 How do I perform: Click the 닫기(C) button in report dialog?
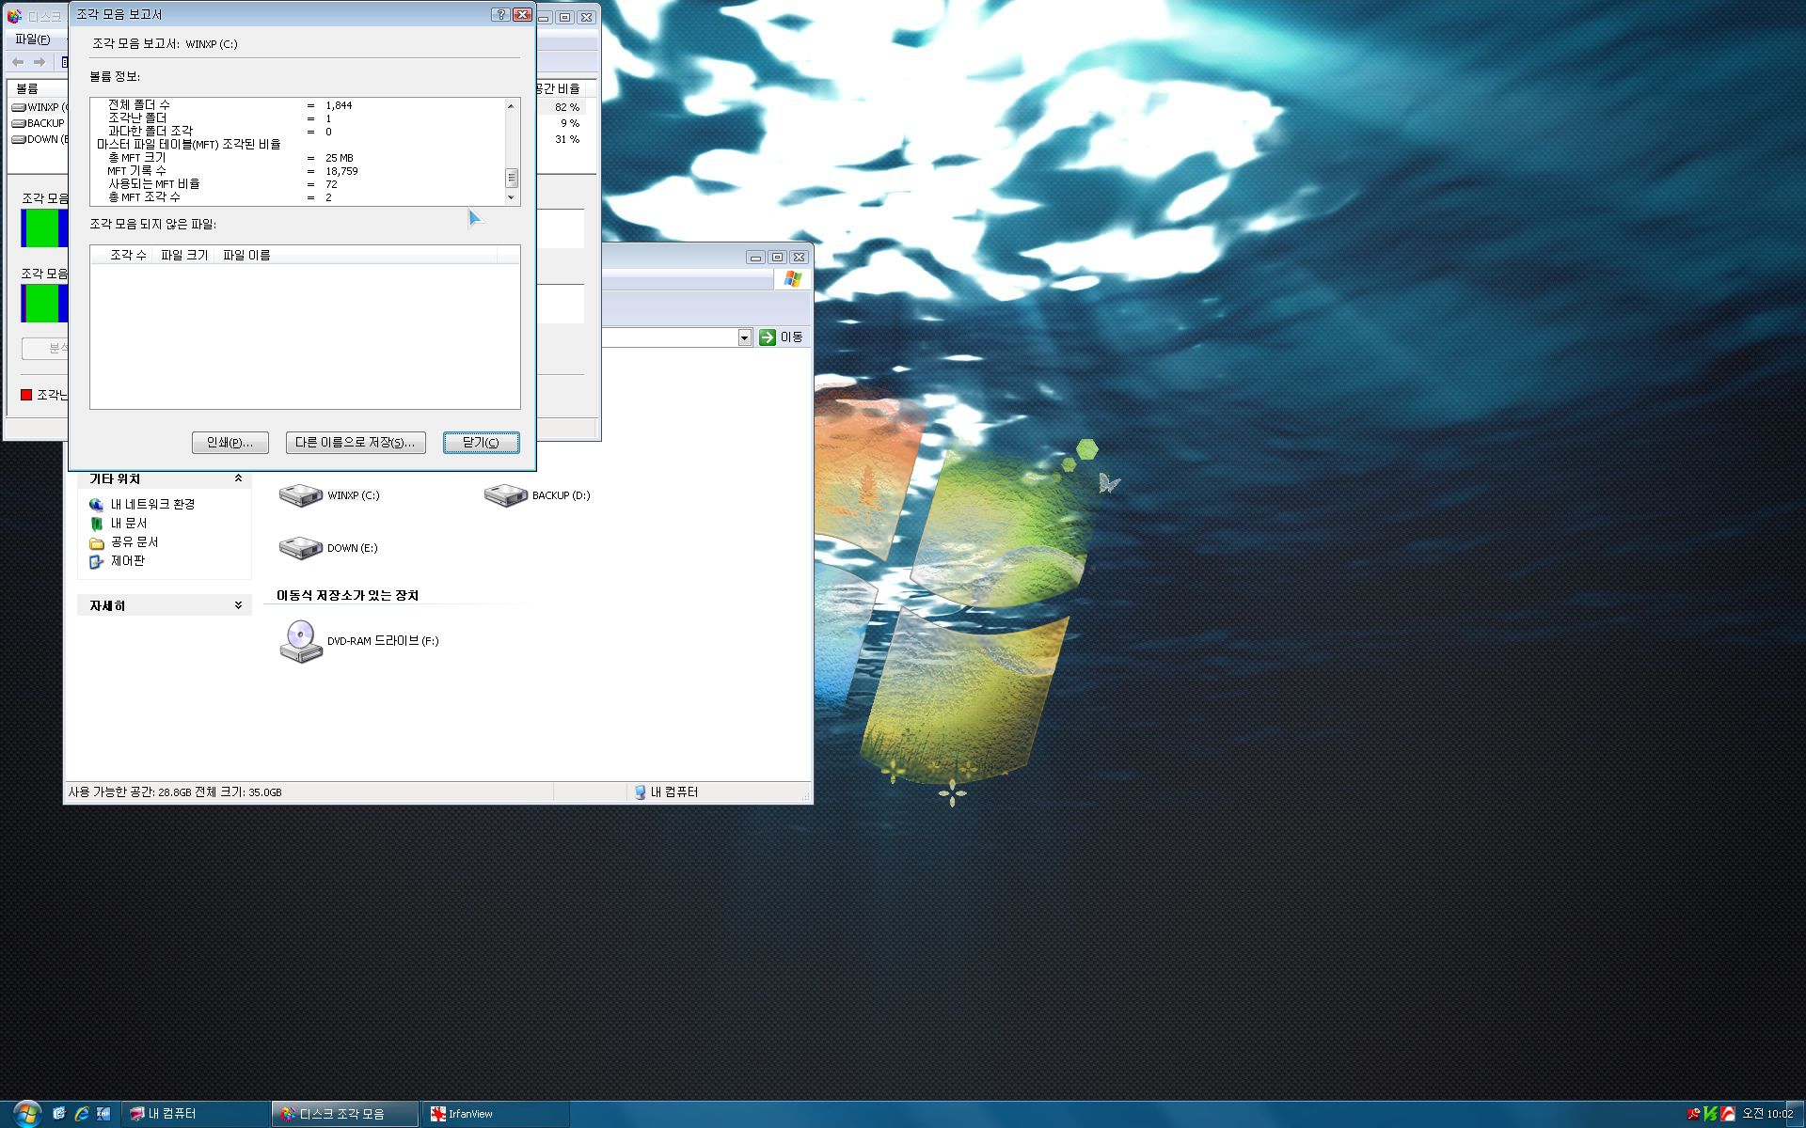[x=481, y=443]
